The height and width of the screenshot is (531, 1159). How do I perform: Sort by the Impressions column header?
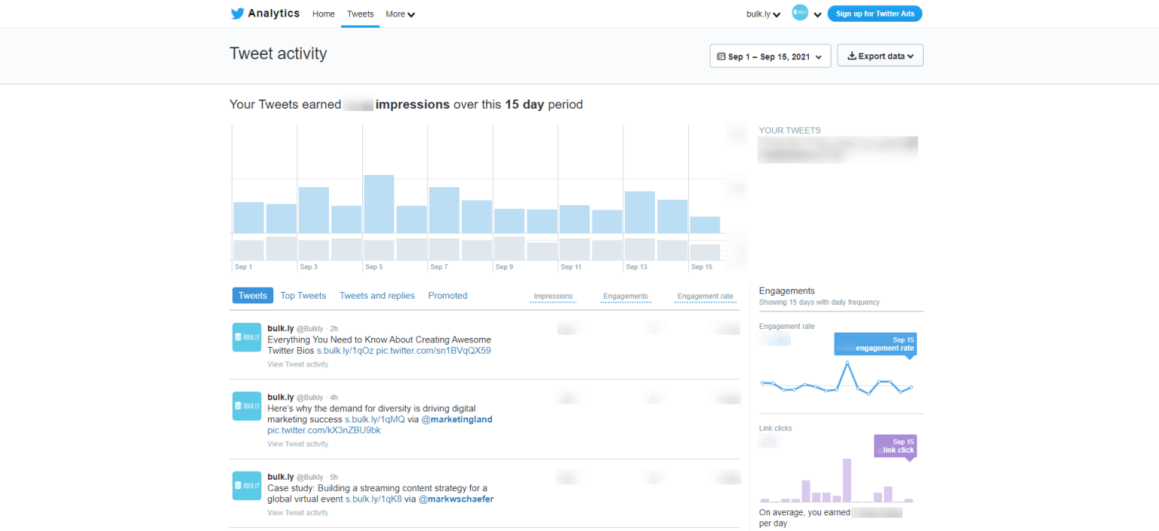click(553, 296)
